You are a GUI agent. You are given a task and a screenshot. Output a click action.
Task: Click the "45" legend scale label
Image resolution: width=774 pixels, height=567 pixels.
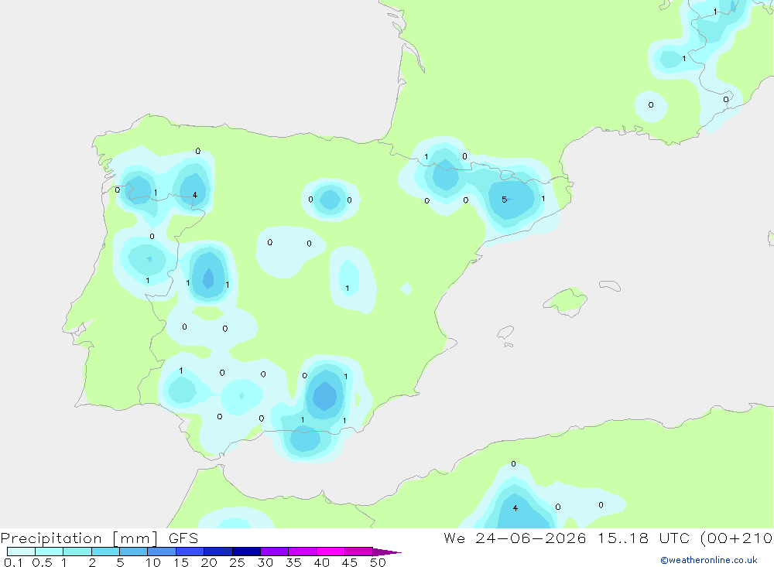pos(350,562)
